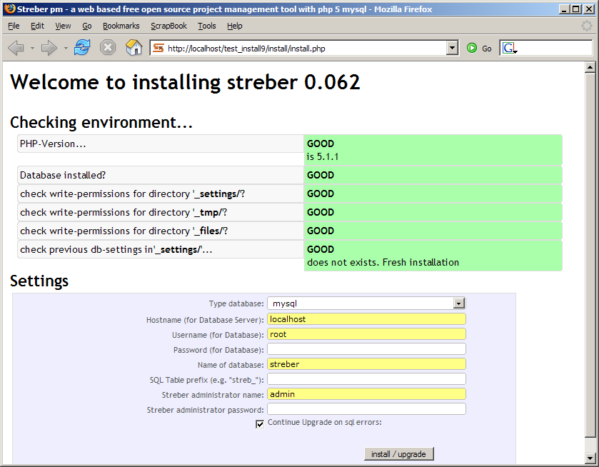Click the Hostname field containing localhost

point(366,319)
